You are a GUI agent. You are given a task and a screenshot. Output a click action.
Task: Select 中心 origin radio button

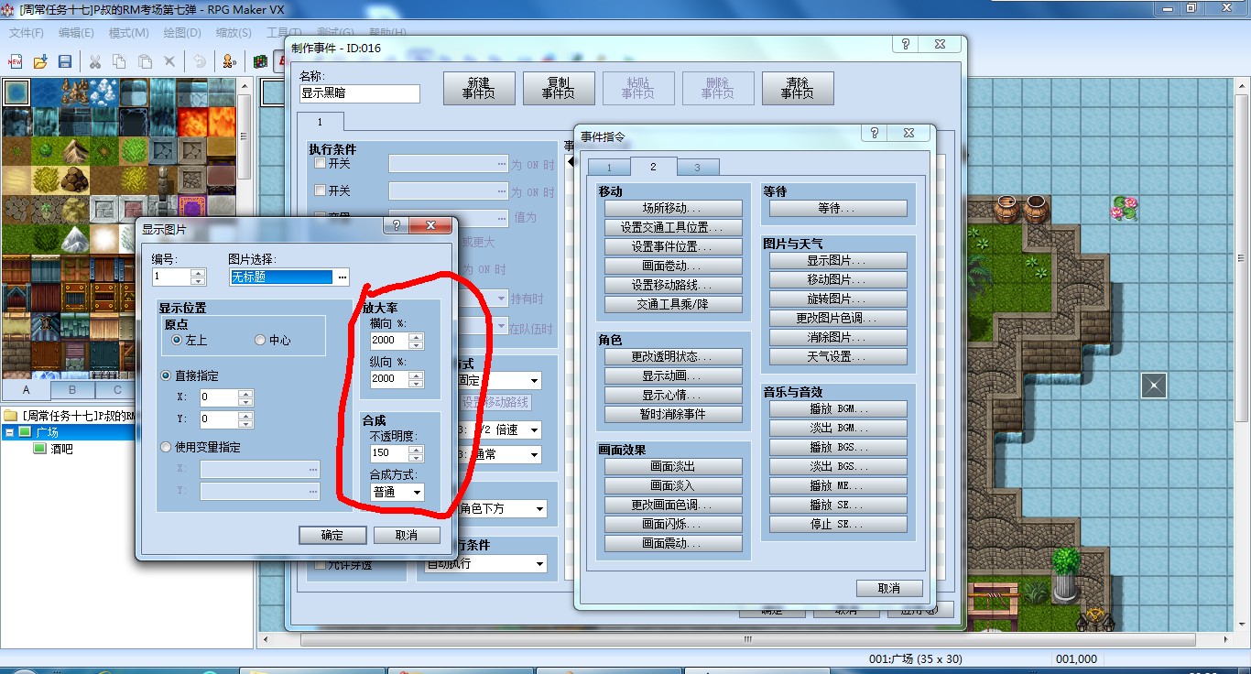(260, 340)
